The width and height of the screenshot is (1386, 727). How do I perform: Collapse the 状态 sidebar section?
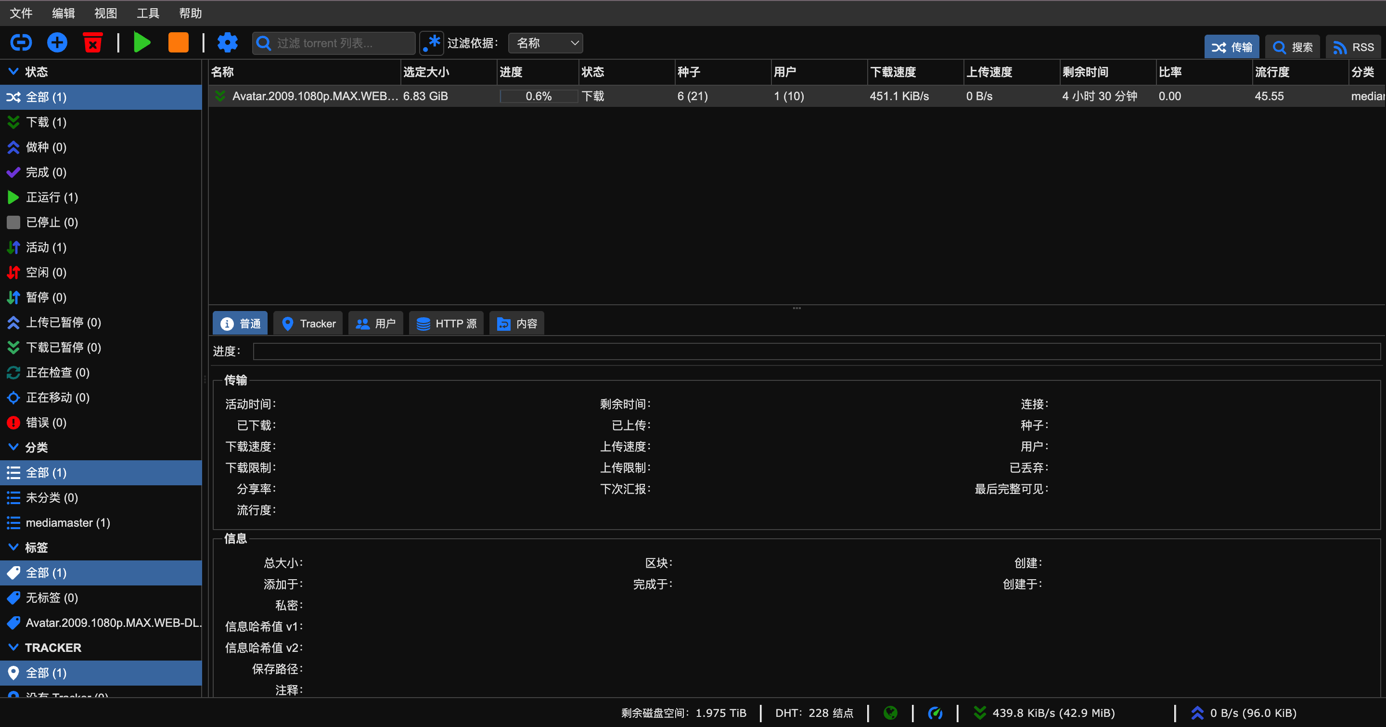14,72
